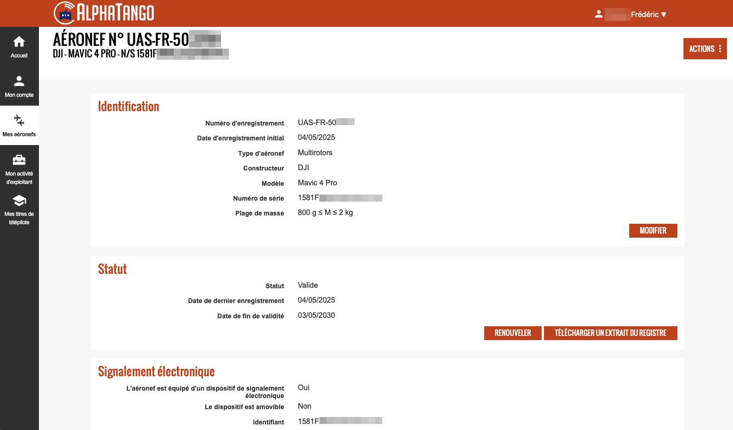
Task: Click the Non value for amovible
Action: point(304,406)
